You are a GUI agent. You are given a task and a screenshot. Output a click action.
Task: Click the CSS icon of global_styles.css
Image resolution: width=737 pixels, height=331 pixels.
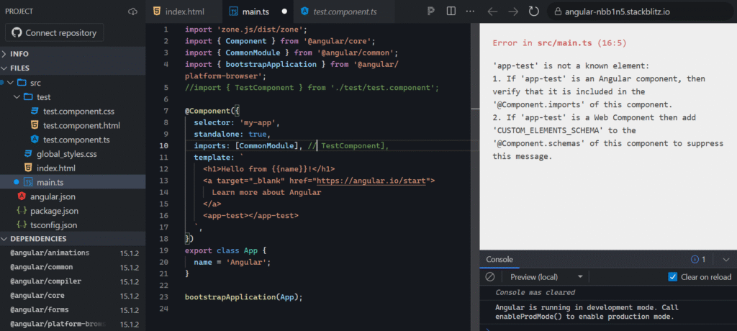(28, 154)
